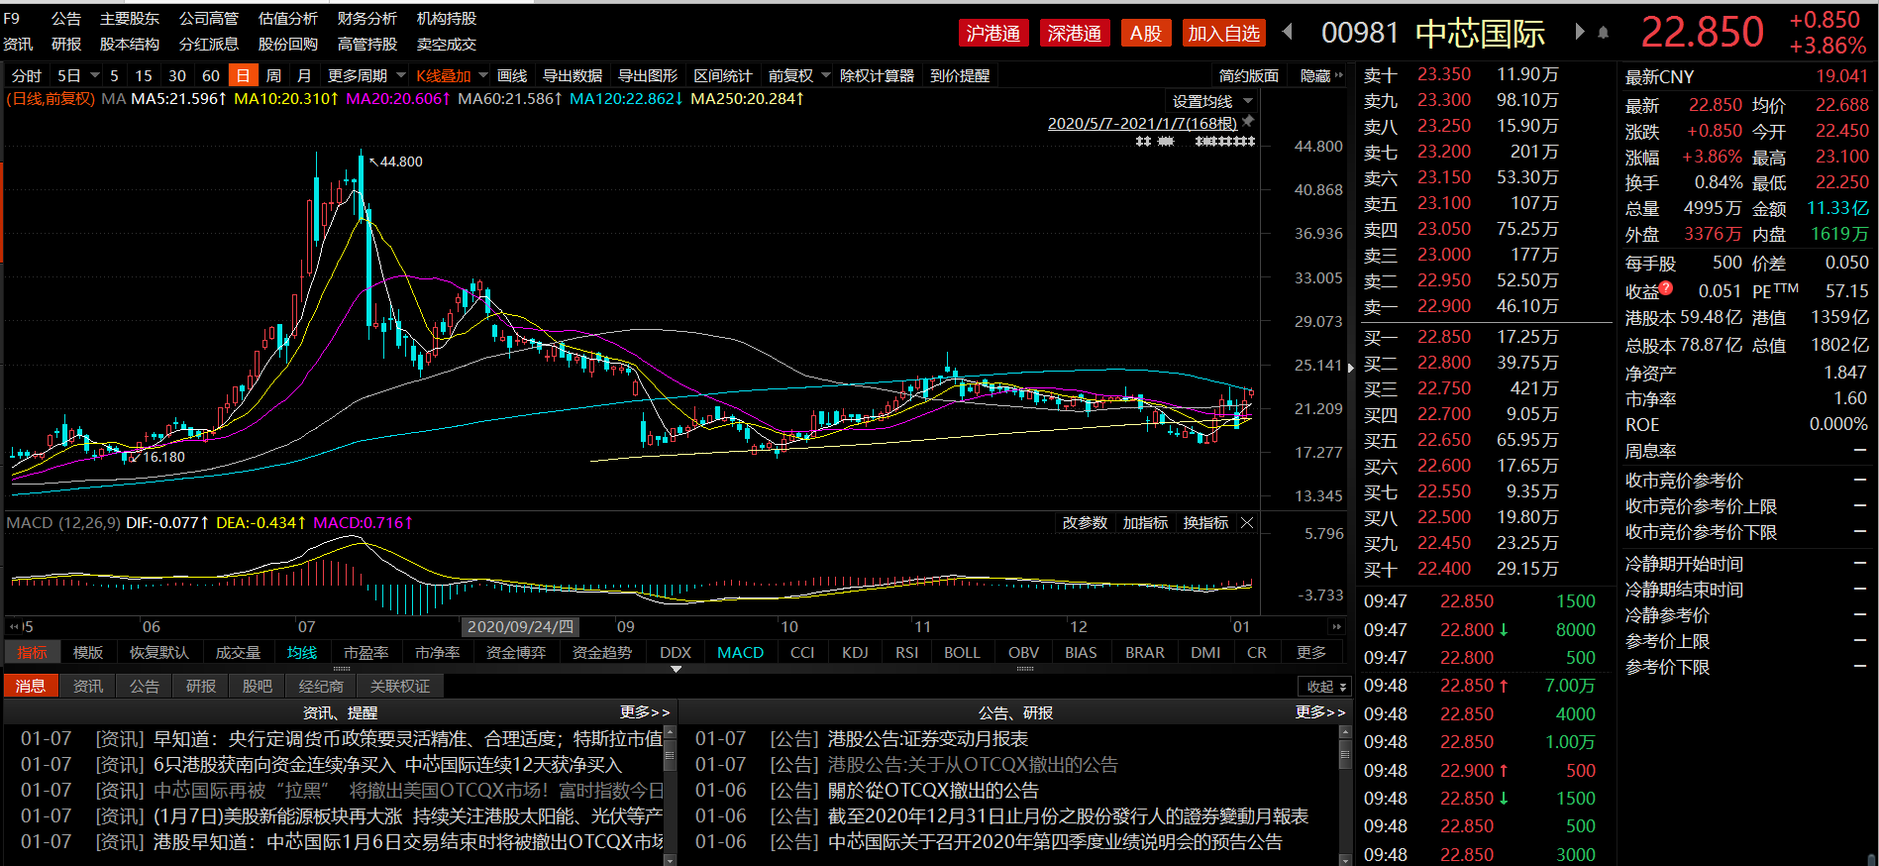The width and height of the screenshot is (1879, 866).
Task: Select the 60 minute period
Action: [211, 75]
